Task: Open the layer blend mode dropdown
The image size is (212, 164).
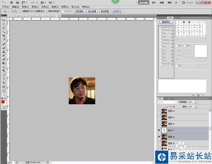Action: click(x=167, y=102)
